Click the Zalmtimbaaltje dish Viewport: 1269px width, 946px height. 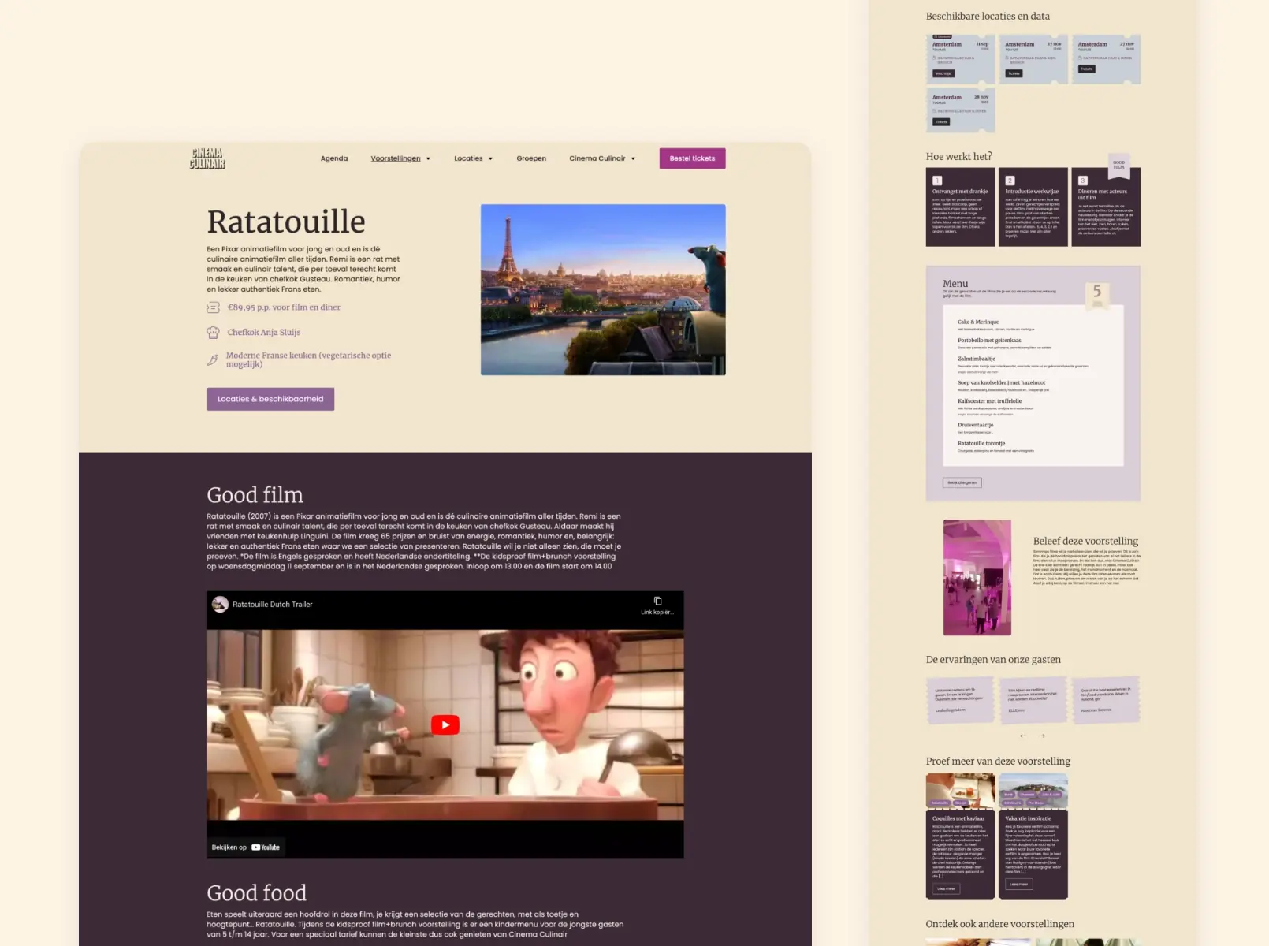pyautogui.click(x=977, y=359)
